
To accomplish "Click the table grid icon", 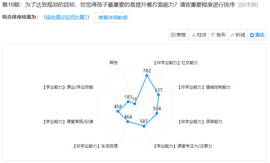I will click(173, 35).
